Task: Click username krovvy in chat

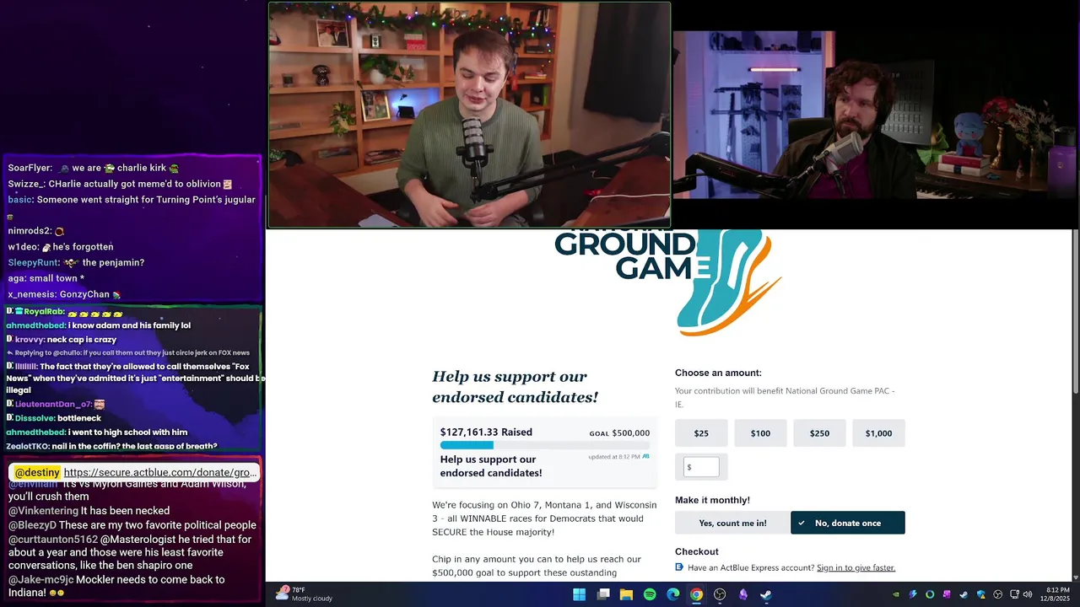Action: 29,339
